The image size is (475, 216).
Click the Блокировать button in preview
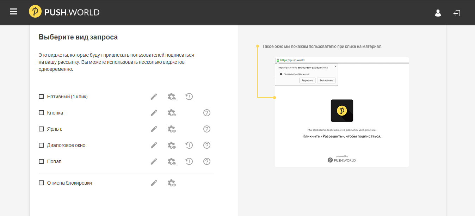pyautogui.click(x=326, y=81)
